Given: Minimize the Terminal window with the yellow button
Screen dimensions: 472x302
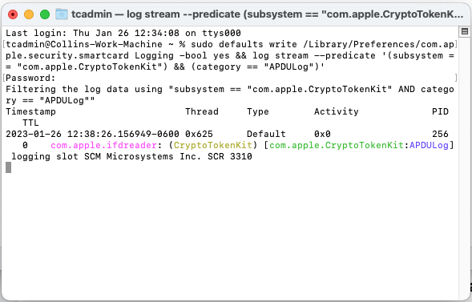Looking at the screenshot, I should point(29,14).
